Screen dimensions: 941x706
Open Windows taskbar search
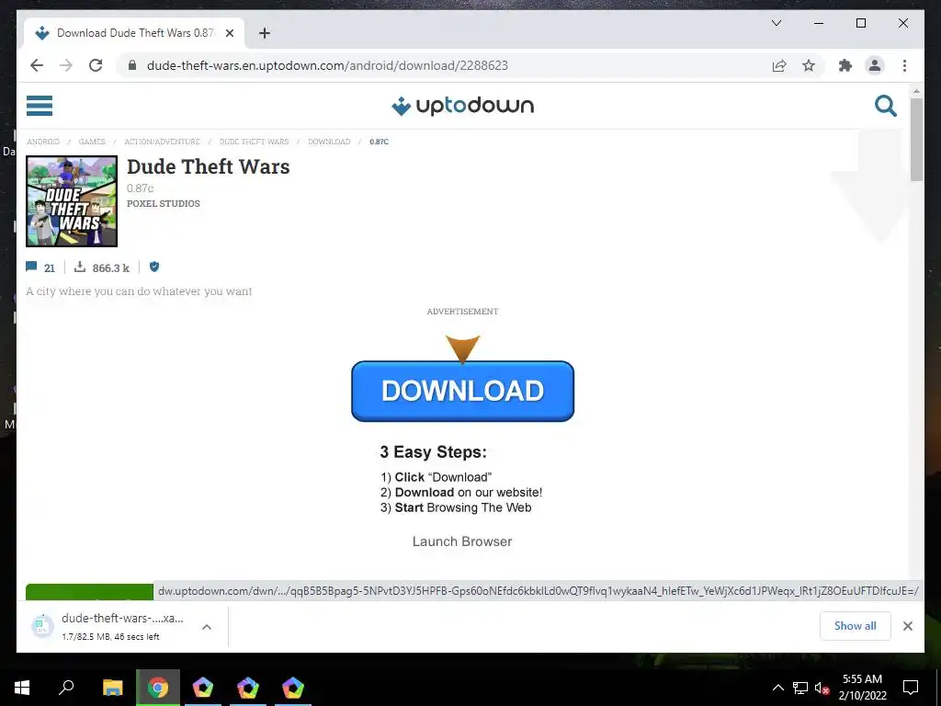(66, 688)
